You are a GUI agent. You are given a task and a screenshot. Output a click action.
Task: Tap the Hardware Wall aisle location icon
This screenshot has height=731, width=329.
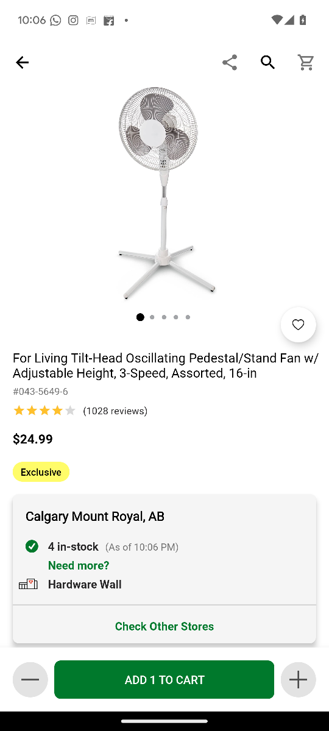[28, 584]
